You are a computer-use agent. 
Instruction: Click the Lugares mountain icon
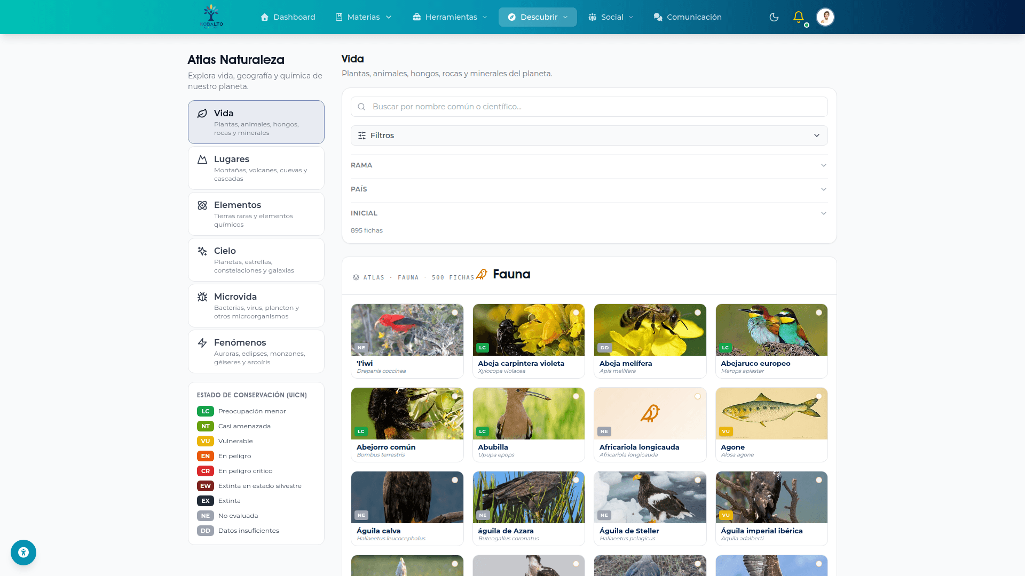(x=202, y=159)
